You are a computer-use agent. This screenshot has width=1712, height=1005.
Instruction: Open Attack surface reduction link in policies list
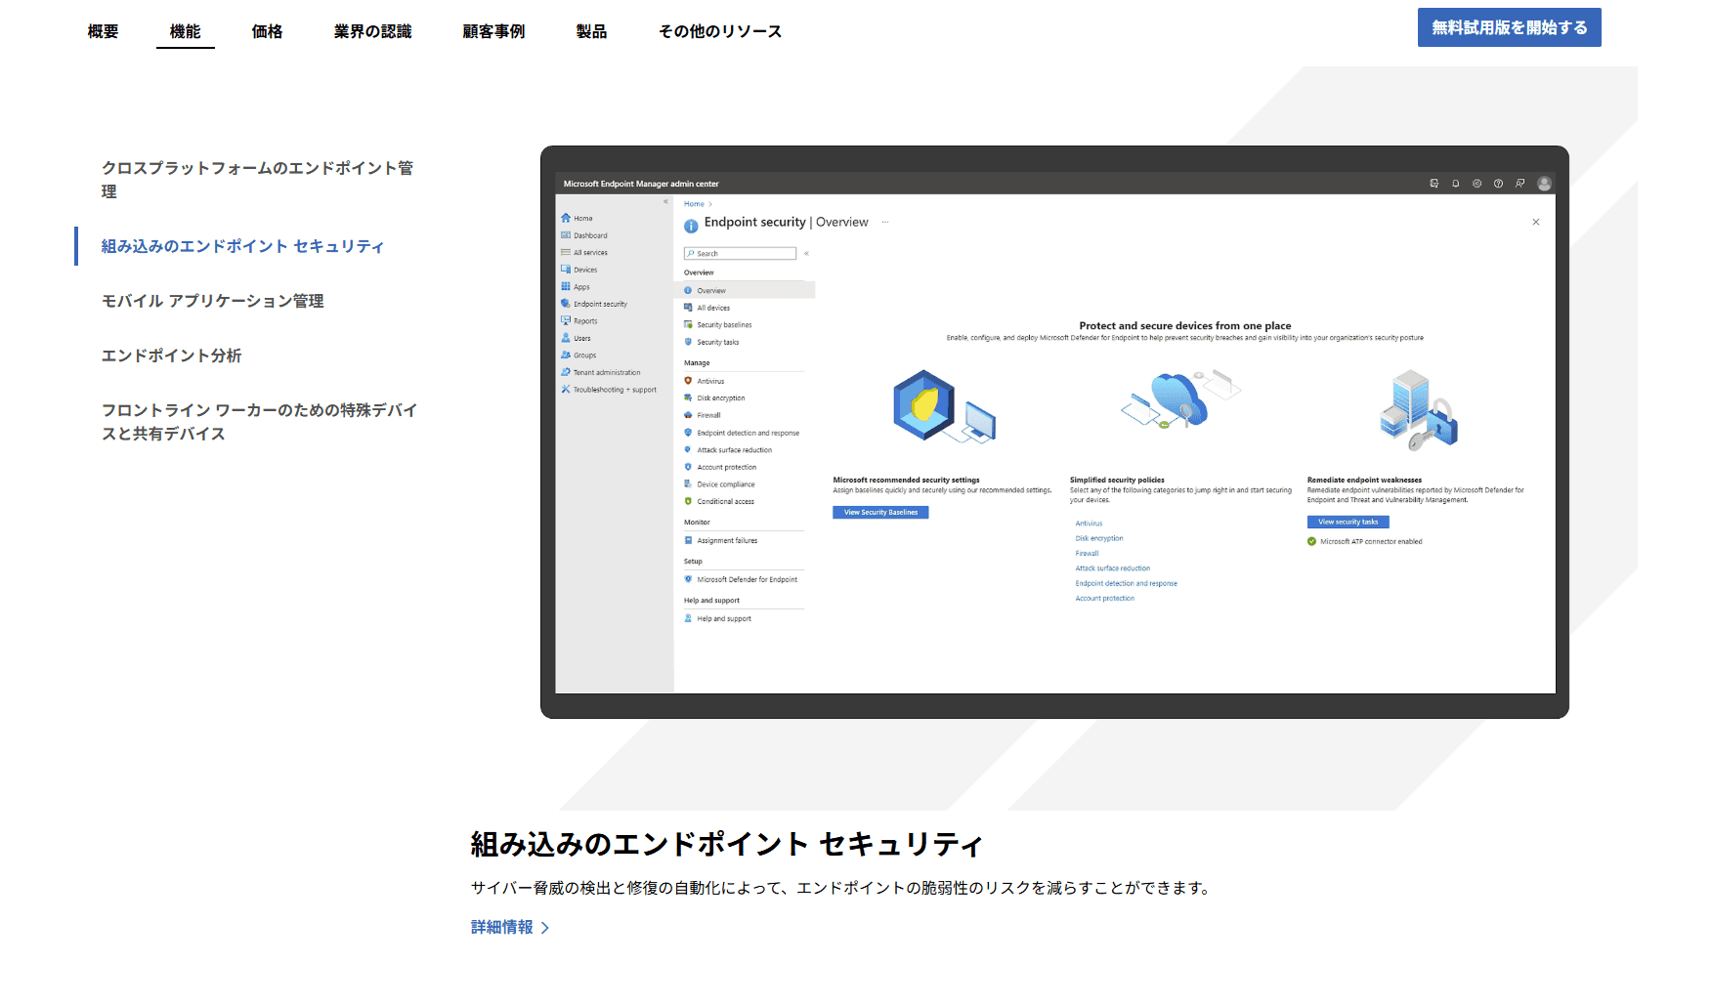click(1113, 568)
